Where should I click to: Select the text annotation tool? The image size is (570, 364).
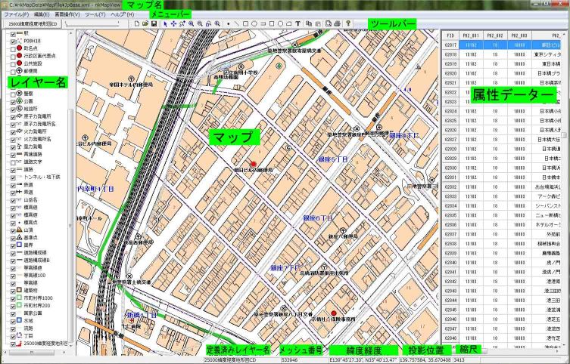[x=299, y=24]
